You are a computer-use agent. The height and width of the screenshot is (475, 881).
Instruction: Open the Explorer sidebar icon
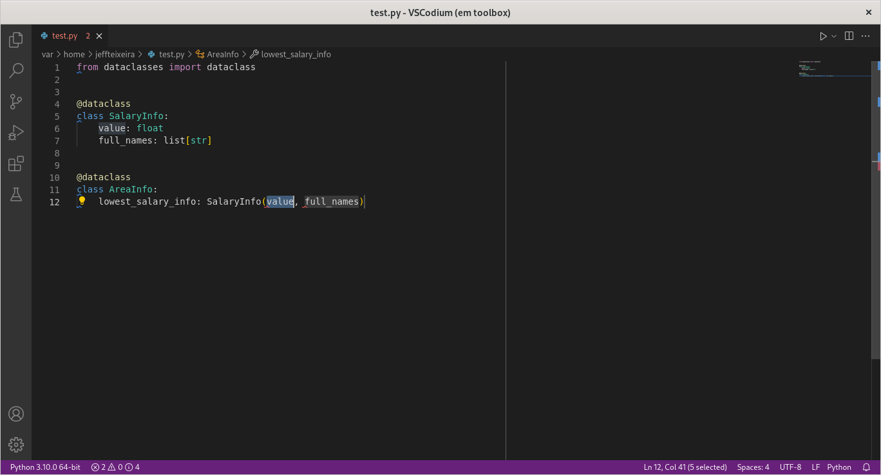15,39
